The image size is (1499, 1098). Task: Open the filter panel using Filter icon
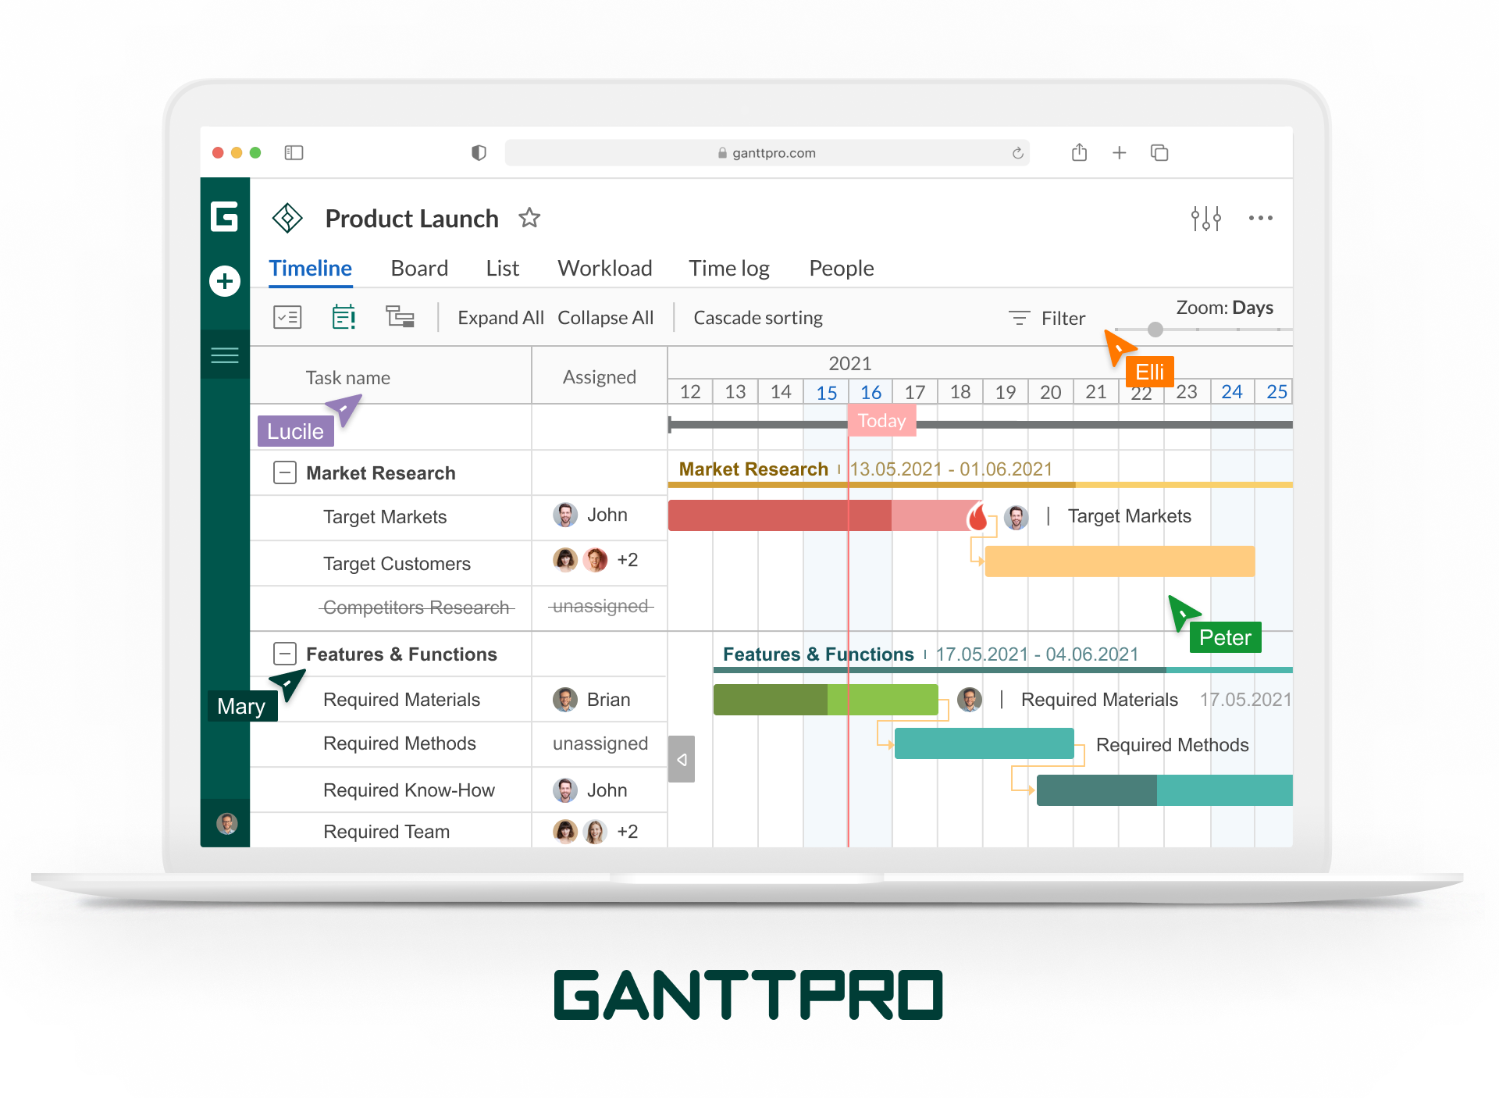pos(1016,317)
